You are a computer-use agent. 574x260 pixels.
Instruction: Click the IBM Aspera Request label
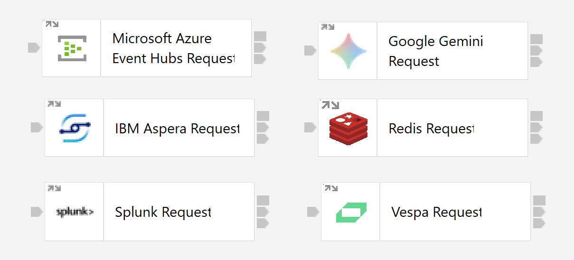point(177,128)
